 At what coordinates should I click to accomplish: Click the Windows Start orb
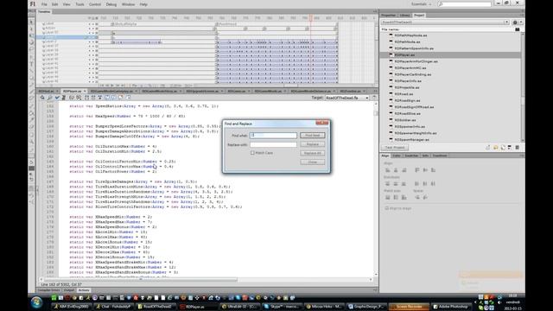tap(36, 302)
